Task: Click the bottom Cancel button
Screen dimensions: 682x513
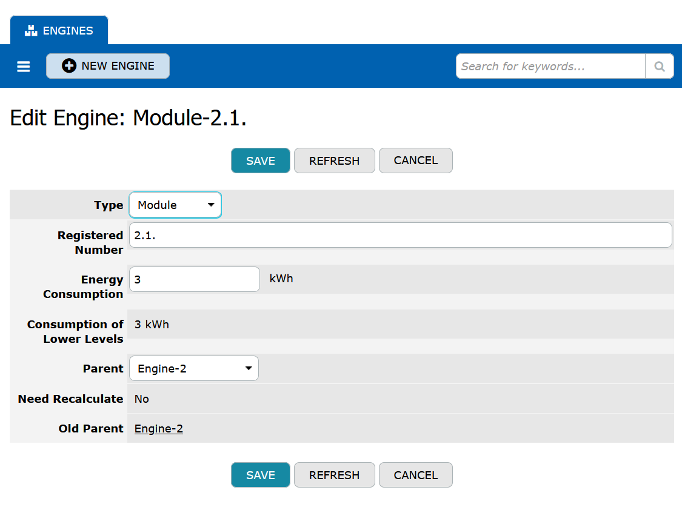Action: (416, 475)
